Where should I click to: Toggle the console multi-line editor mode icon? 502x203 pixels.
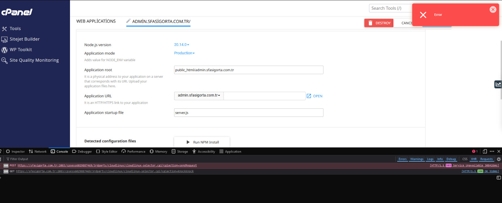coord(499,178)
